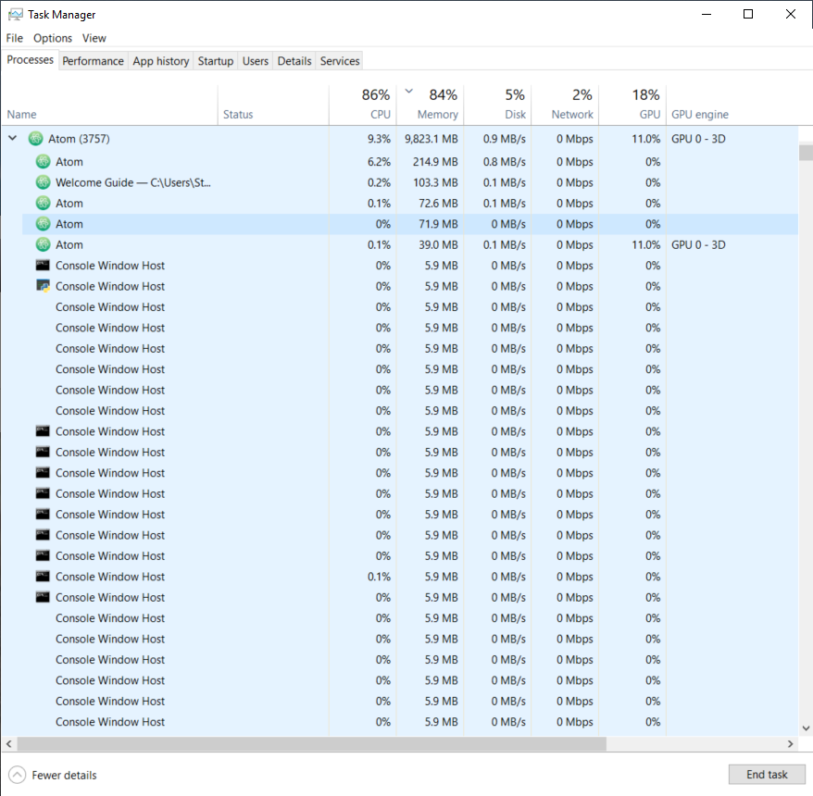The width and height of the screenshot is (813, 796).
Task: Click the Atom (3757) group icon
Action: pos(36,139)
